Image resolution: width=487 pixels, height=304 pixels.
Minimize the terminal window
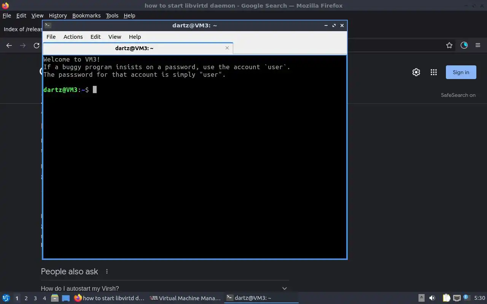326,25
